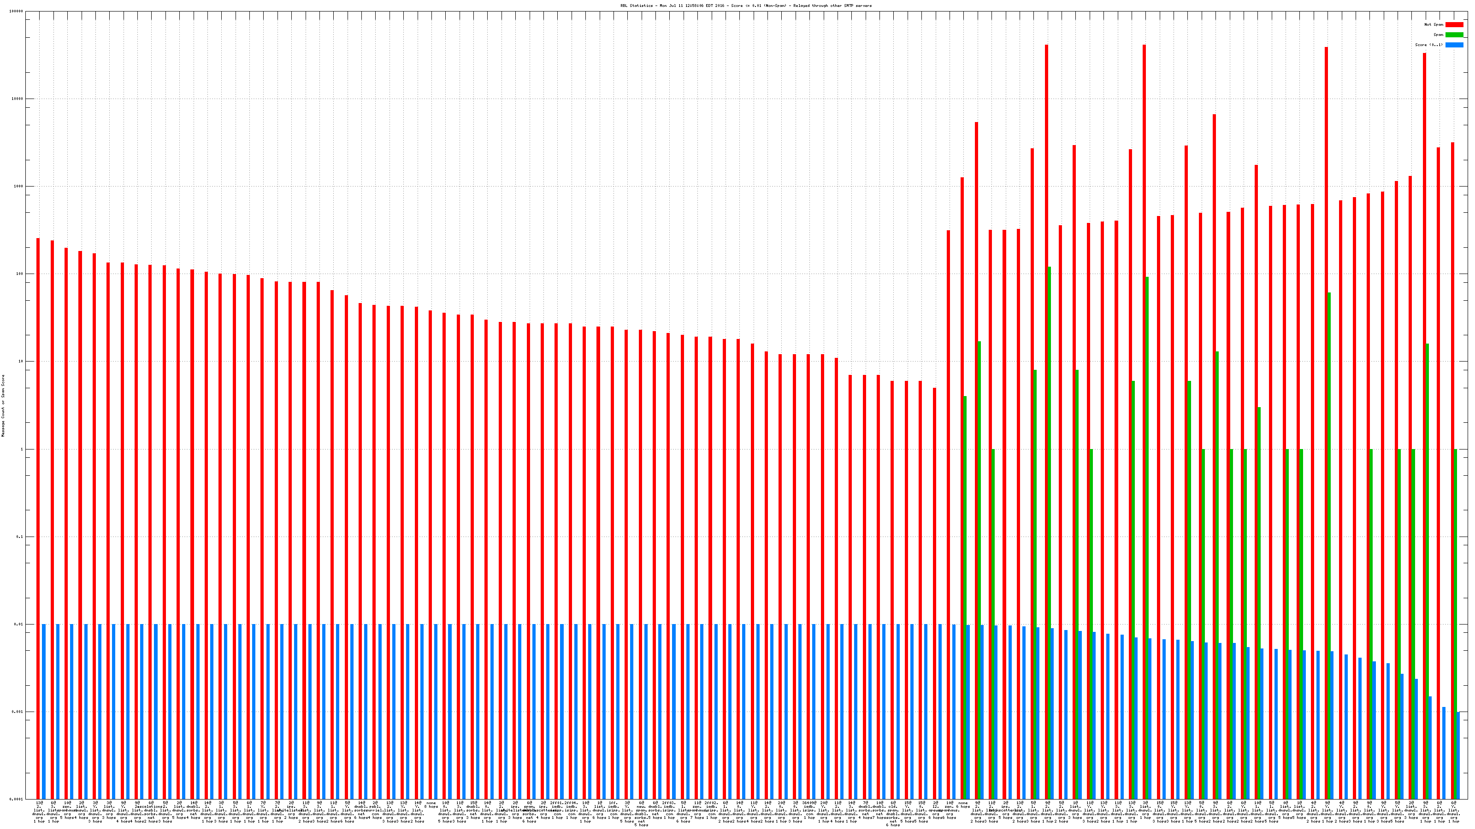
Task: Click the RBL Statistics chart title
Action: pyautogui.click(x=745, y=6)
